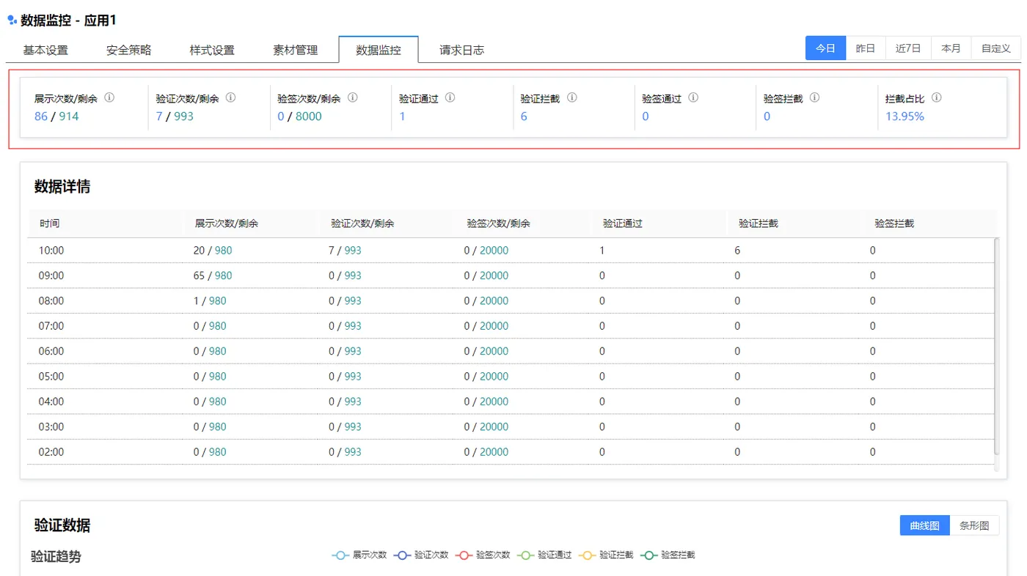Image resolution: width=1027 pixels, height=576 pixels.
Task: Switch to 安全策略 tab
Action: coord(128,50)
